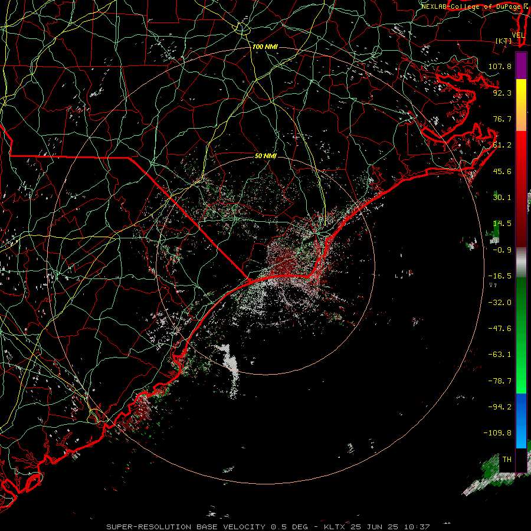
Task: Click the -32.0 velocity scale value
Action: click(x=500, y=303)
